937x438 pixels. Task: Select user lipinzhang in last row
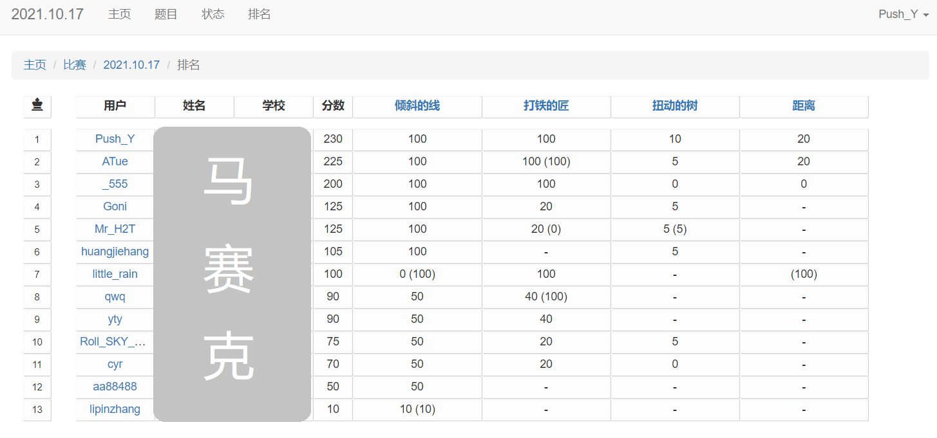pos(115,409)
